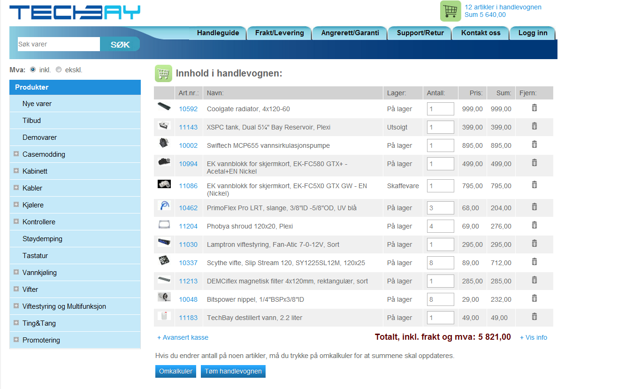Image resolution: width=641 pixels, height=389 pixels.
Task: Open the Avansert kasse link
Action: pyautogui.click(x=183, y=337)
